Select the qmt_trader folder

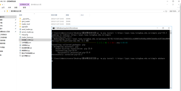pos(25,21)
